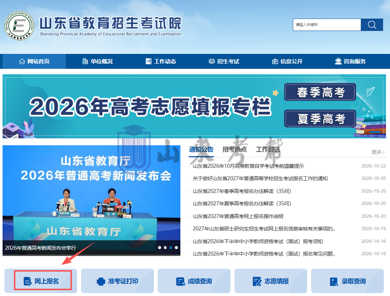Open the 咨询服务 menu label
Screen dimensions: 390x296
(x=355, y=61)
